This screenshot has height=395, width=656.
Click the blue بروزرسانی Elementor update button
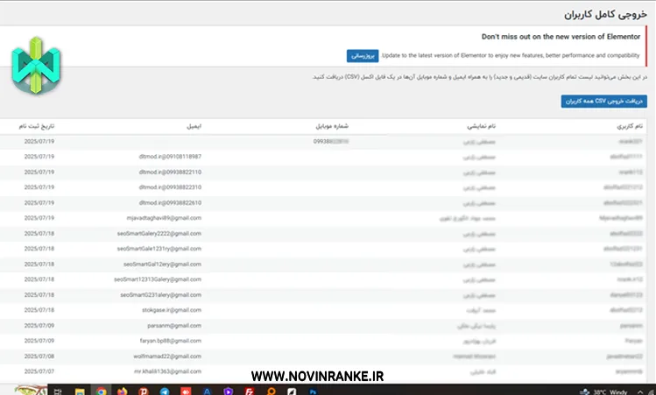click(x=363, y=56)
